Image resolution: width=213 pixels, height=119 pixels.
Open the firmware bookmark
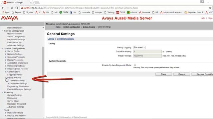tap(144, 12)
